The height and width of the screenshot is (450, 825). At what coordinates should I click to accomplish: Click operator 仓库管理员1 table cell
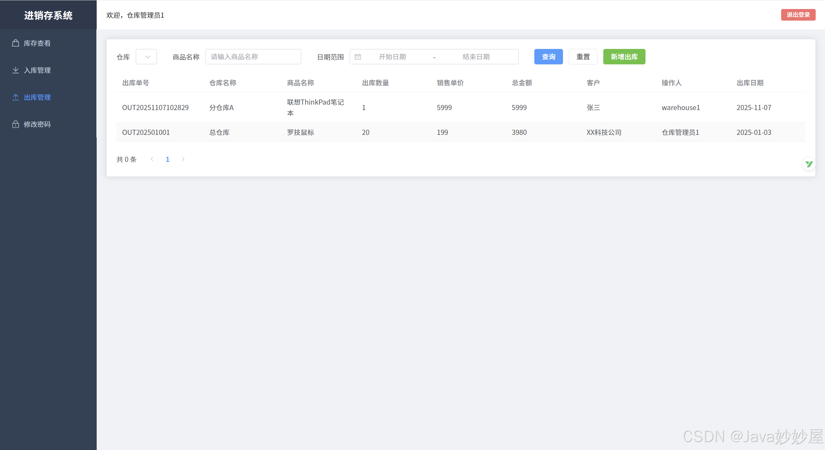click(680, 132)
